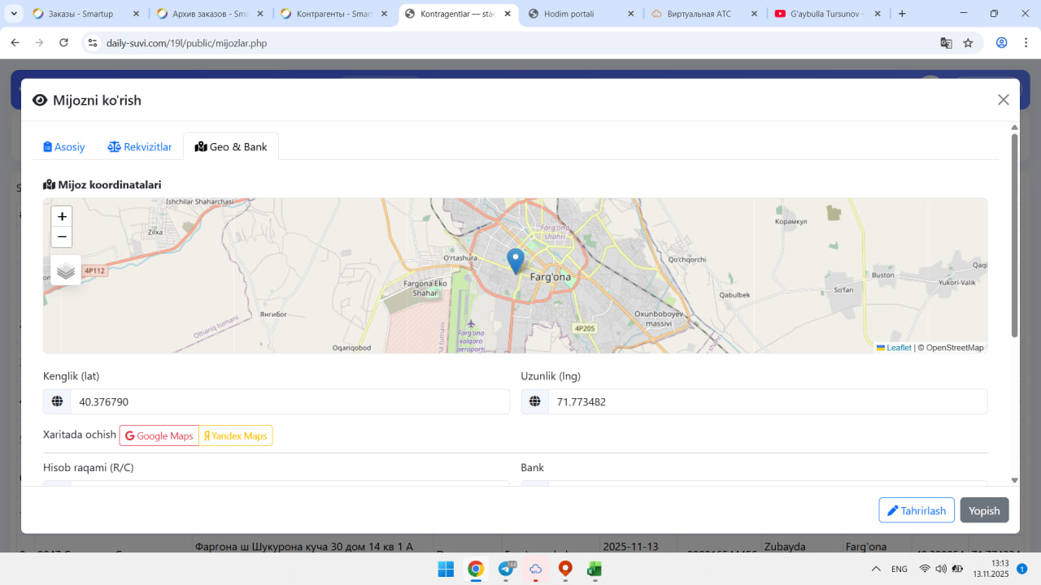Click the blue location marker pin

click(515, 260)
